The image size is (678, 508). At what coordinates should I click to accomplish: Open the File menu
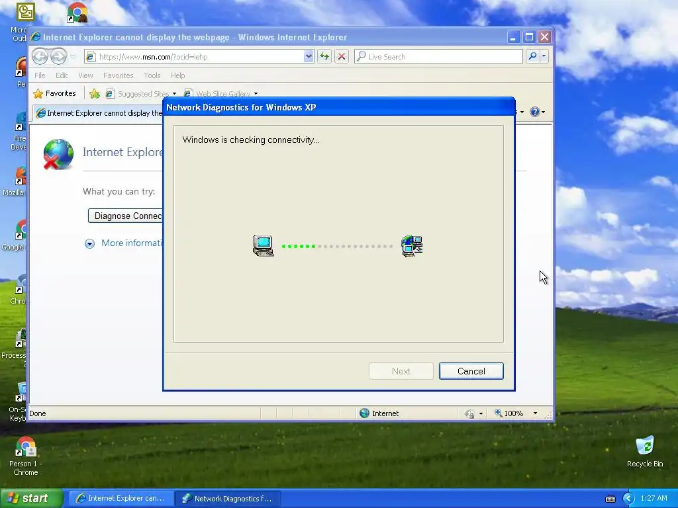pyautogui.click(x=40, y=75)
